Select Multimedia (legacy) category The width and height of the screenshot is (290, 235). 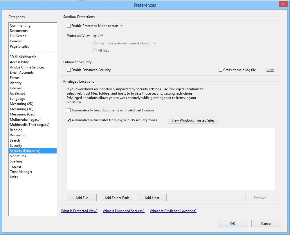(x=33, y=120)
